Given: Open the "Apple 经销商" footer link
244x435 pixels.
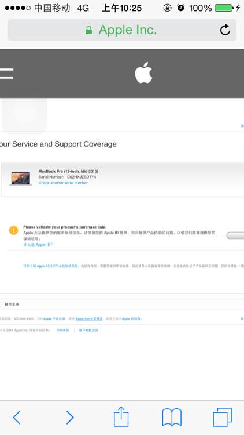Looking at the screenshot, I should (131, 319).
